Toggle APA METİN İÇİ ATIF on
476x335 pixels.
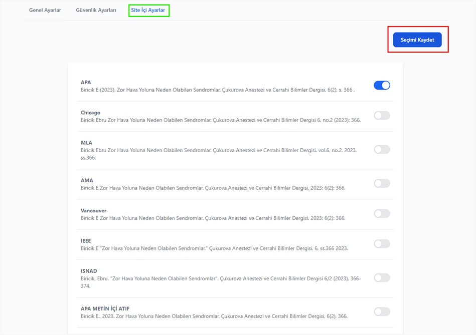click(x=382, y=311)
